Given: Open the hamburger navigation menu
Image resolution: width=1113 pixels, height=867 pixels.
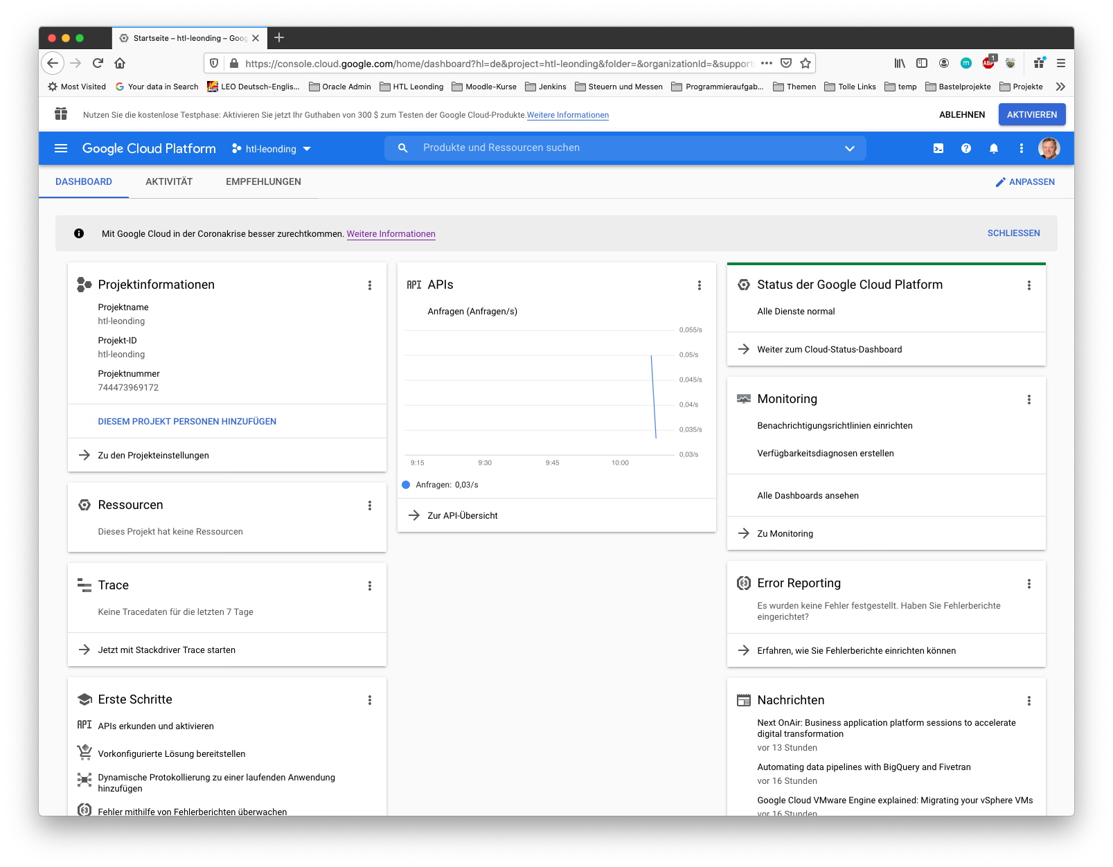Looking at the screenshot, I should tap(61, 148).
